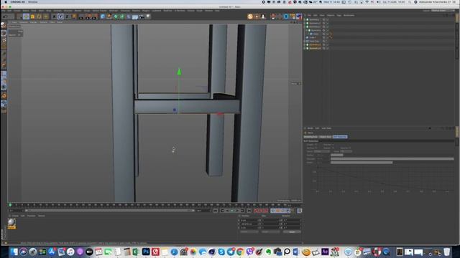The image size is (460, 258).
Task: Select the highlighted Move tool
Action: [x=26, y=16]
